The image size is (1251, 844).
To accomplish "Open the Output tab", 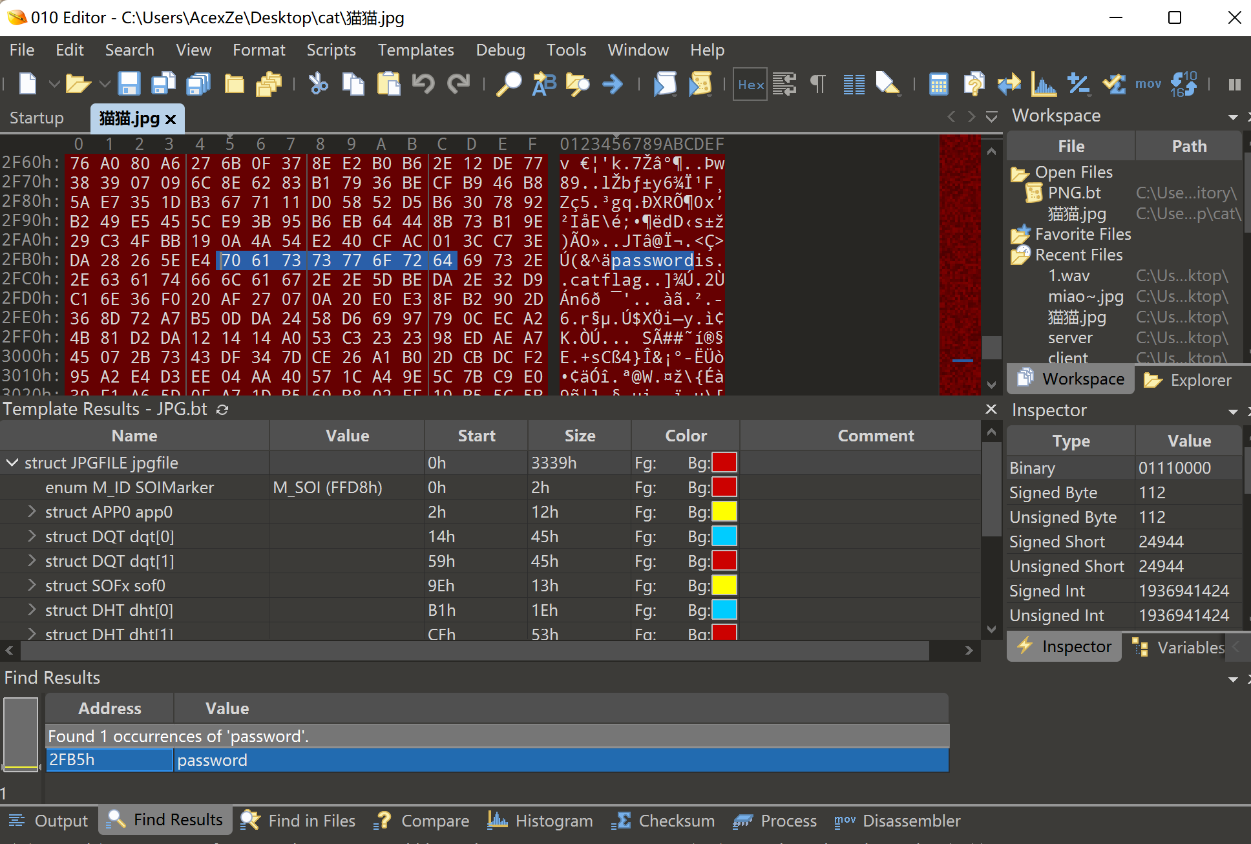I will click(x=49, y=821).
